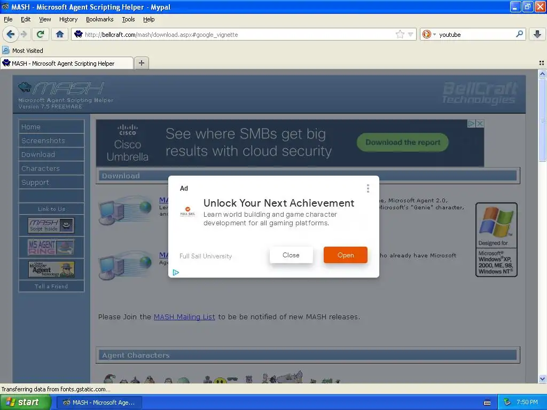
Task: Open the search engine selector dropdown
Action: click(429, 34)
